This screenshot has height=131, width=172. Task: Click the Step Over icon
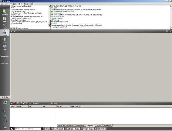point(18,103)
